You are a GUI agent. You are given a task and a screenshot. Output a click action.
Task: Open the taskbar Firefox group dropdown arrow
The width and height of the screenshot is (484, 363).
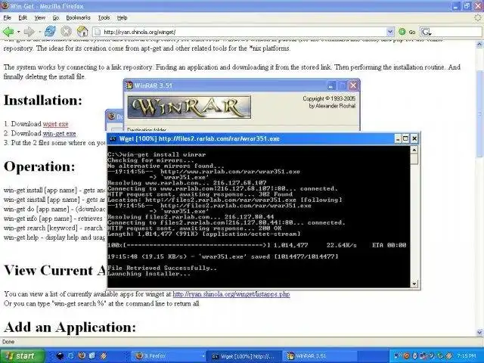click(203, 356)
